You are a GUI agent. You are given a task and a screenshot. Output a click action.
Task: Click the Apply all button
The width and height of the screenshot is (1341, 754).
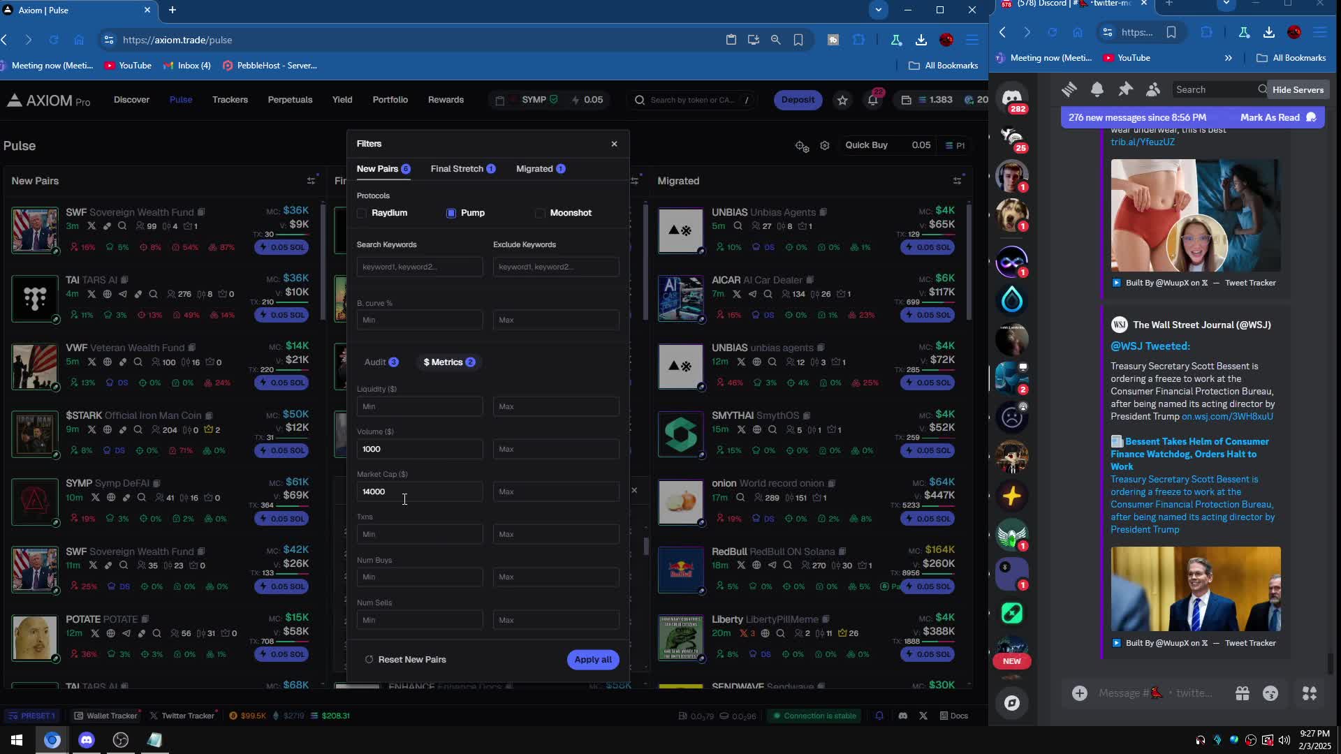(593, 659)
